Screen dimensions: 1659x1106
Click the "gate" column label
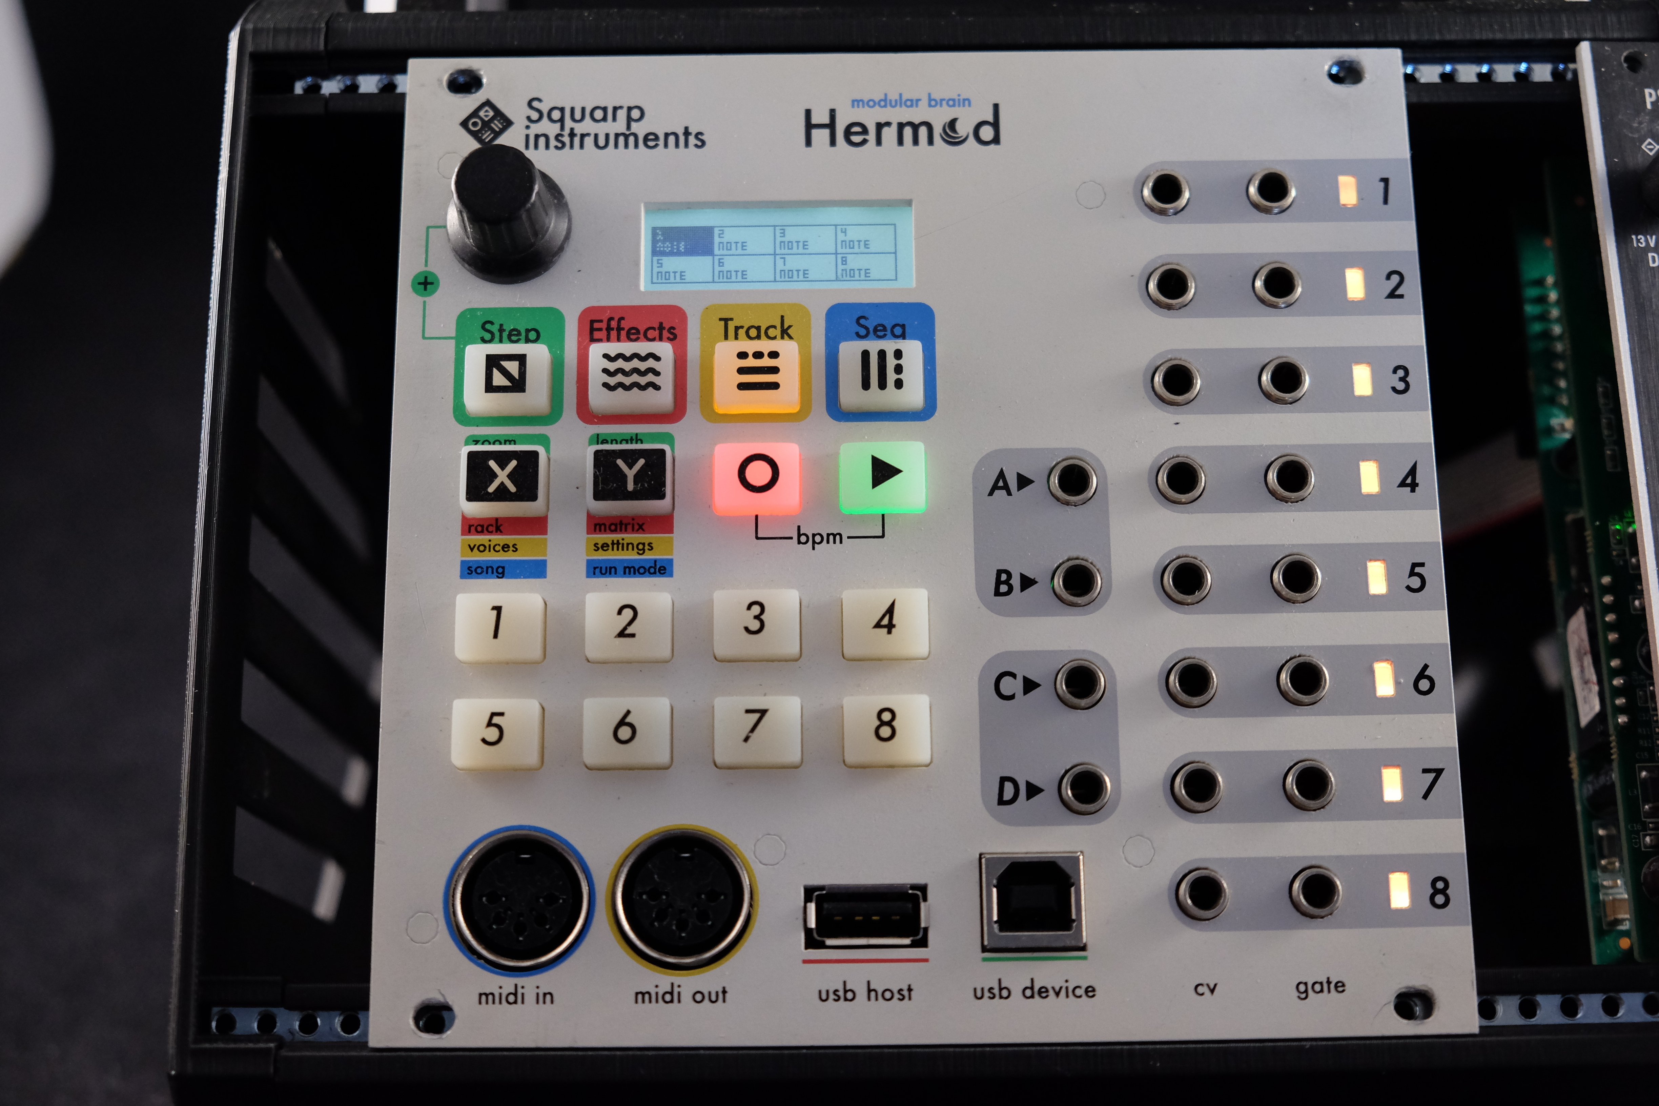pyautogui.click(x=1320, y=985)
